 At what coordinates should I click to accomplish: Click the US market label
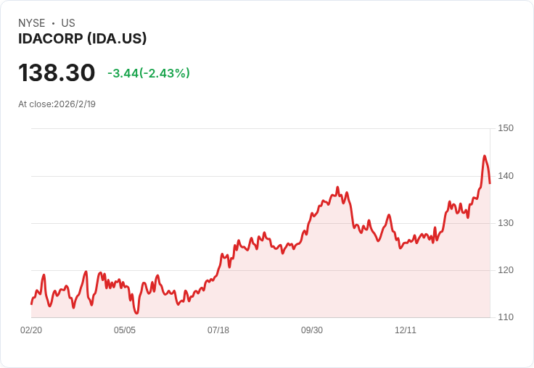point(68,23)
